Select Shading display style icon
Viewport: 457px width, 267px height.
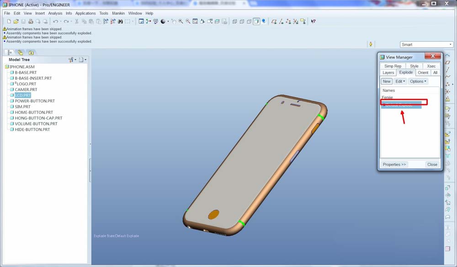(256, 21)
